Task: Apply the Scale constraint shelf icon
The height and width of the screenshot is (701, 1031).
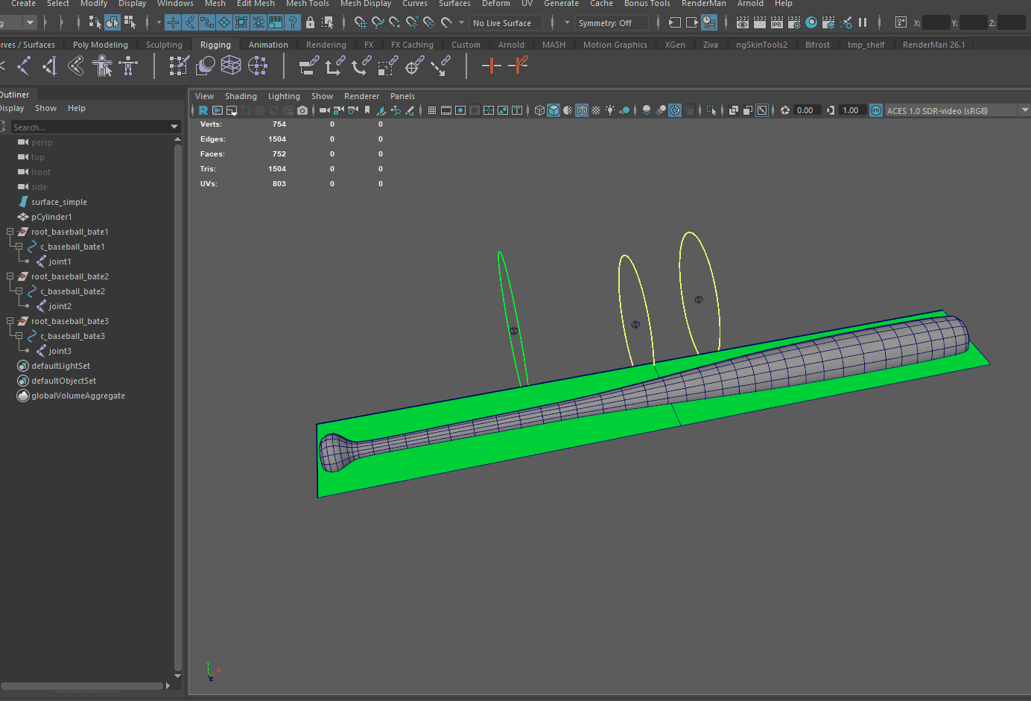Action: 387,66
